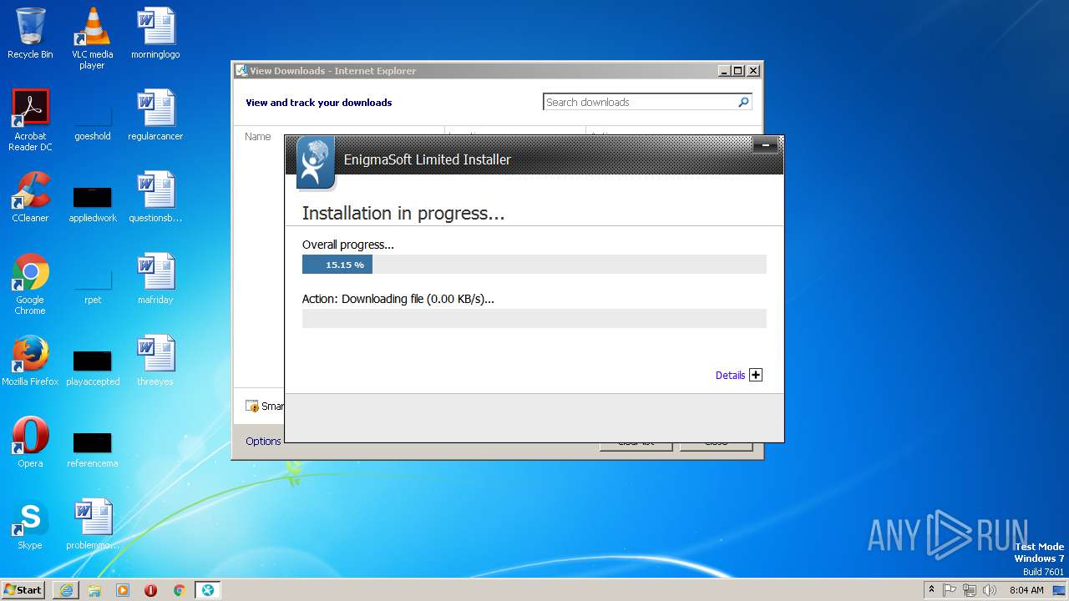Expand installer Details with plus icon
The width and height of the screenshot is (1069, 601).
[756, 375]
